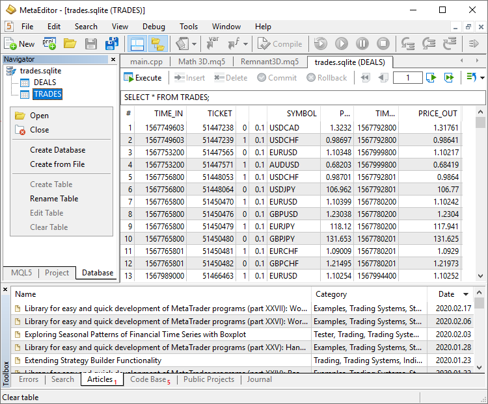488x404 pixels.
Task: Open the Debug menu
Action: click(x=154, y=27)
